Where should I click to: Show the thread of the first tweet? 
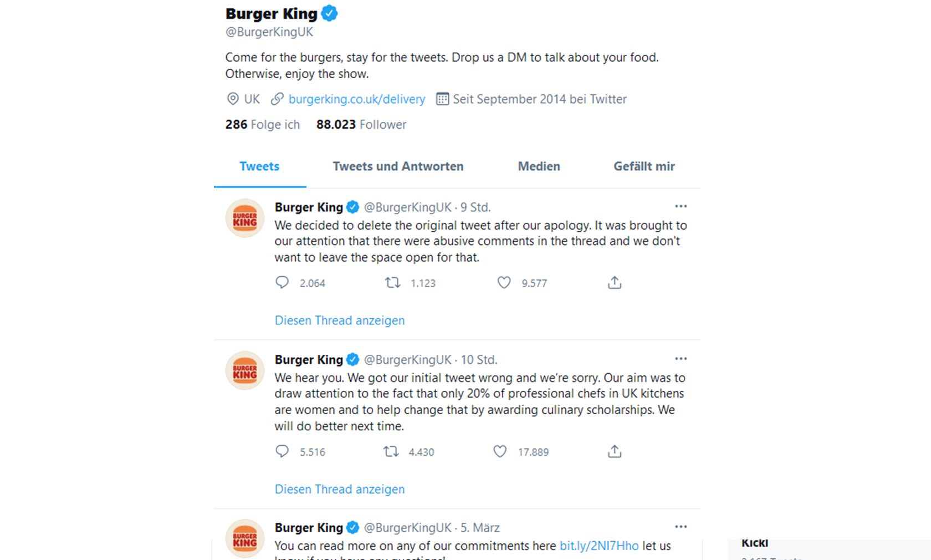click(x=339, y=320)
